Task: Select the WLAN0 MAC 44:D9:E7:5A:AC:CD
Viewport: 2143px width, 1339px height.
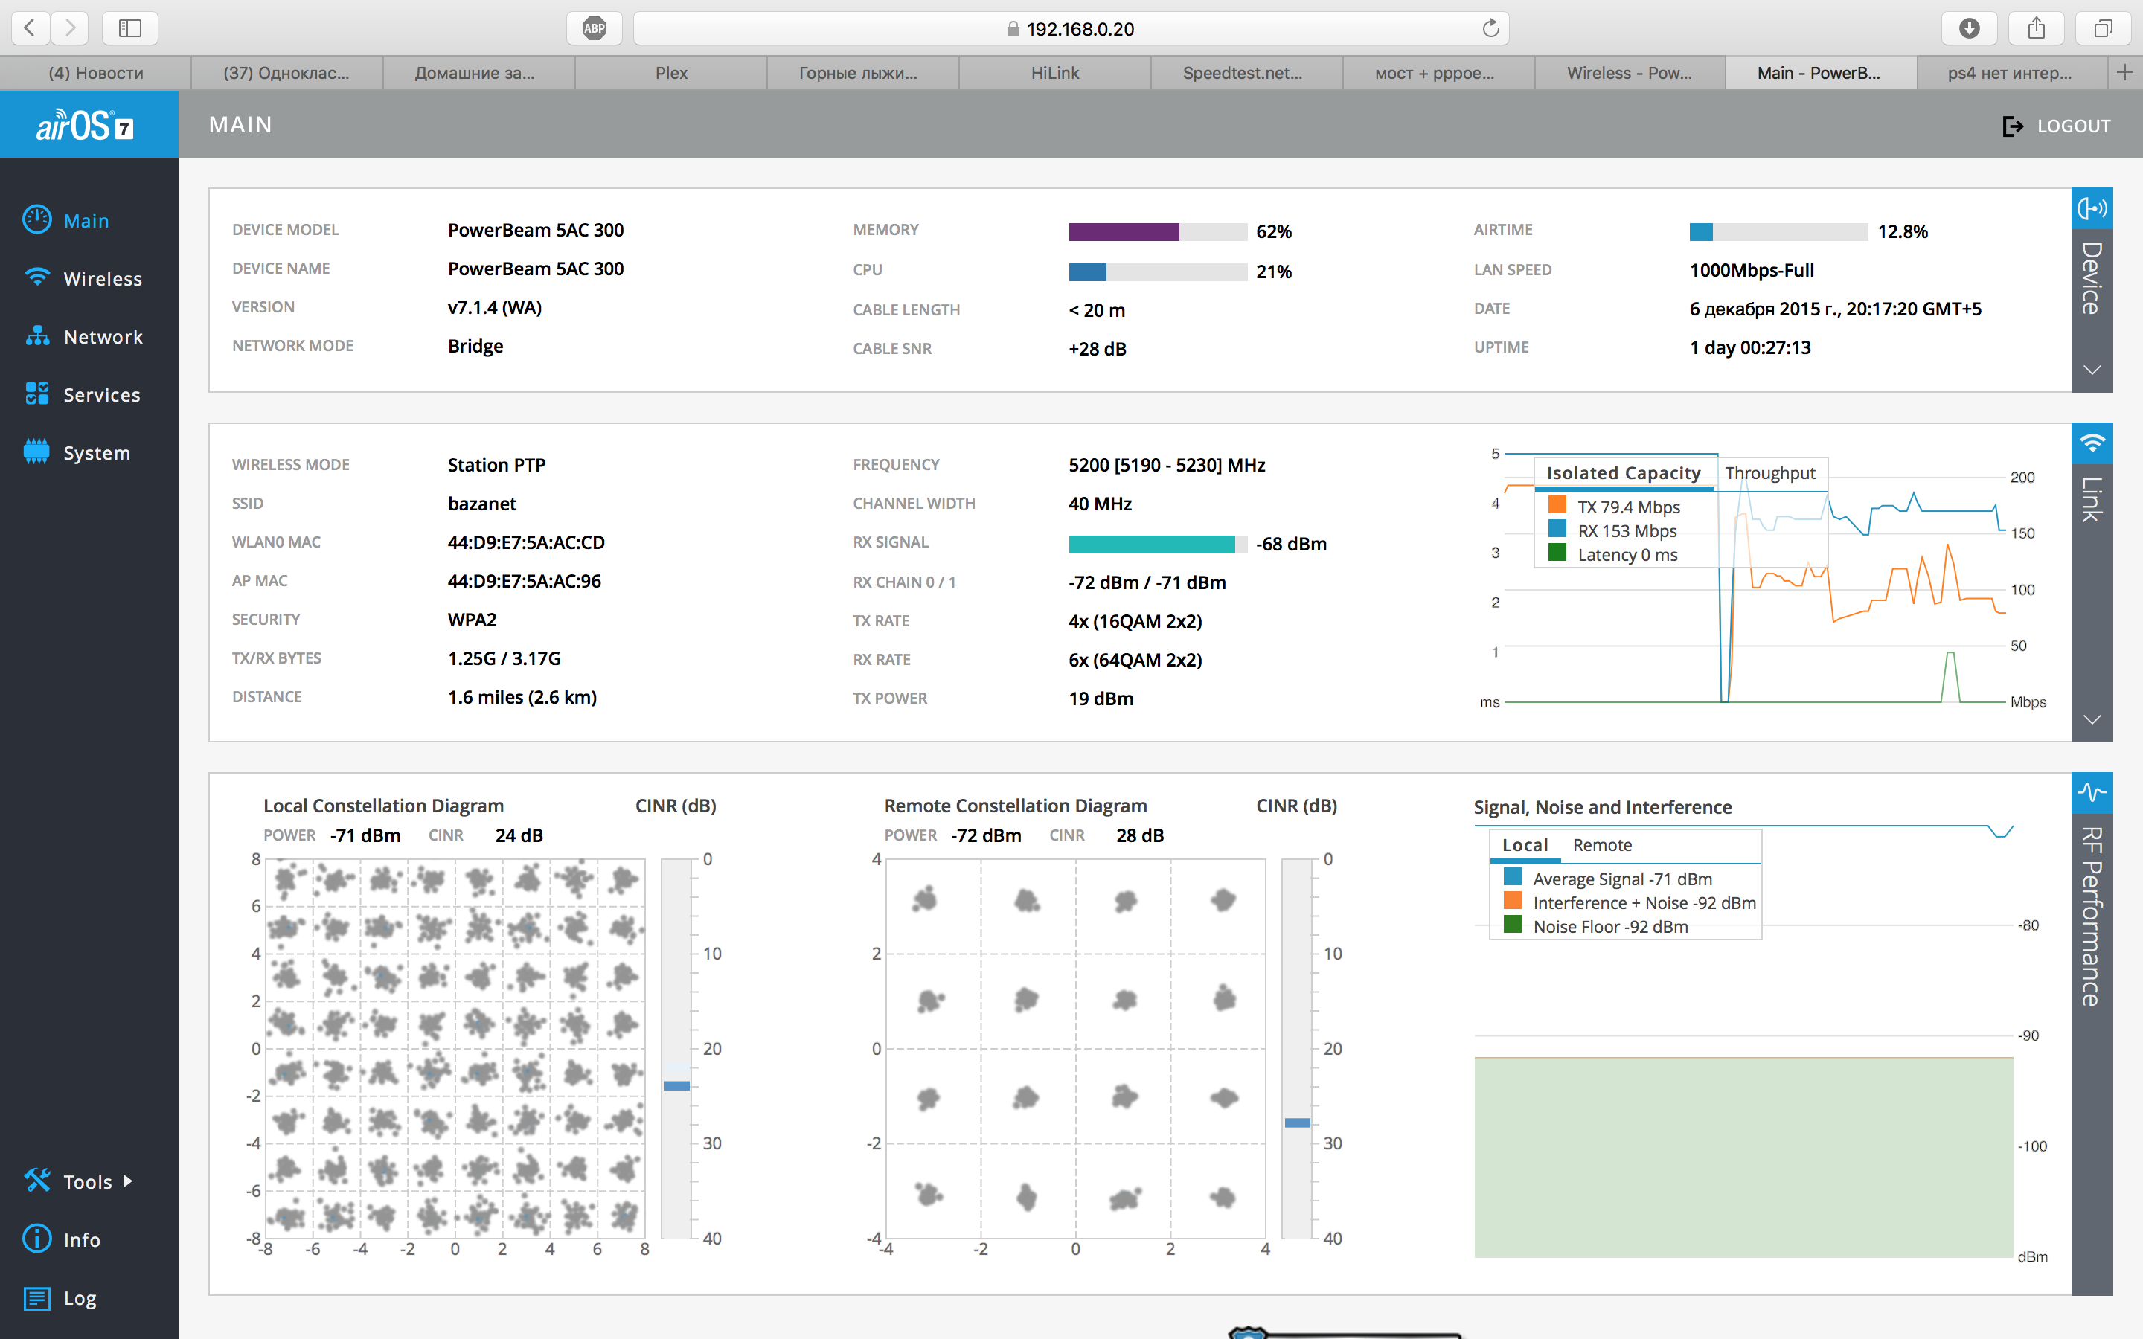Action: pyautogui.click(x=526, y=542)
